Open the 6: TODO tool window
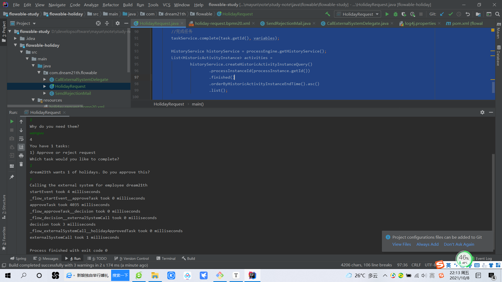The height and width of the screenshot is (282, 502). [x=97, y=258]
